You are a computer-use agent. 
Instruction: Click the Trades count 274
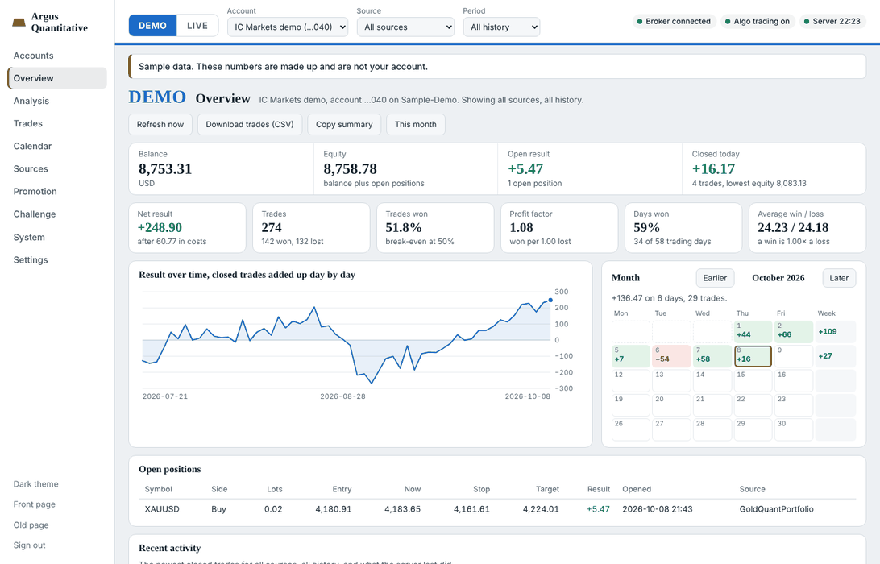[x=272, y=228]
